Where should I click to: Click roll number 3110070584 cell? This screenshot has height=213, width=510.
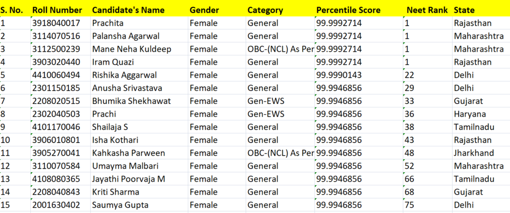coord(60,166)
